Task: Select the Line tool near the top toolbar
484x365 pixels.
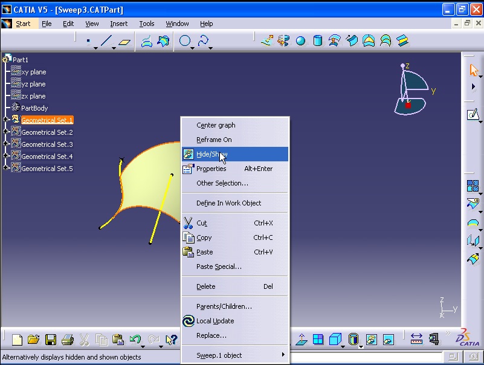Action: point(106,40)
